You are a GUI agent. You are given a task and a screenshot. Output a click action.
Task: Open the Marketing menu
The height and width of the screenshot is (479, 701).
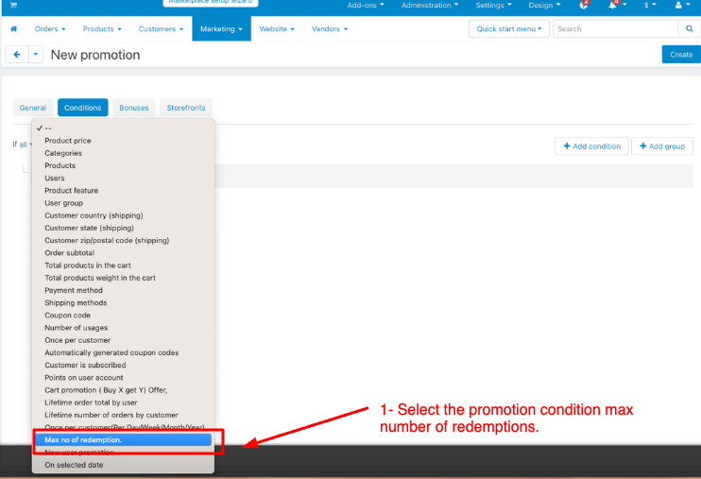(x=221, y=29)
